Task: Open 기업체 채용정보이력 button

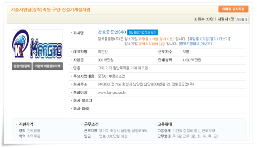Action: coord(48,66)
